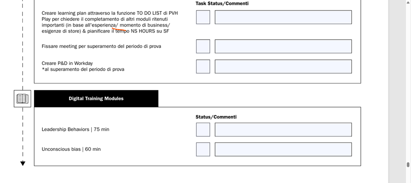Click the Task Status/Commenti column heading
Screen dimensions: 411x183
[x=222, y=3]
